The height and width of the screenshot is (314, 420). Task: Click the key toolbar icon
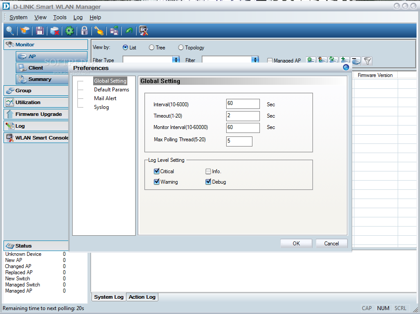(x=99, y=31)
